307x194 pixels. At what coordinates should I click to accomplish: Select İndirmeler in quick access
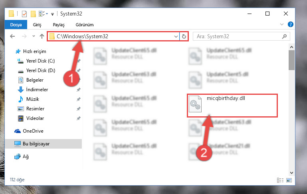click(x=37, y=90)
